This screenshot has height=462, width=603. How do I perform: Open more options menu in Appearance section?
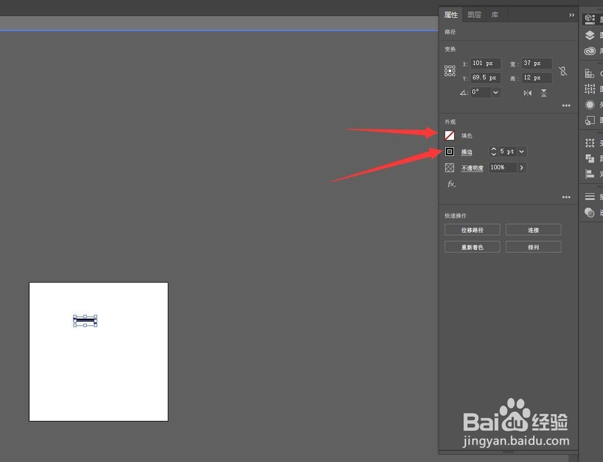tap(566, 197)
